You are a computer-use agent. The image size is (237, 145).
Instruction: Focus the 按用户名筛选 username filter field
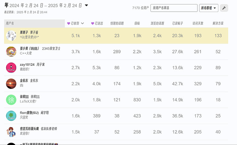tap(174, 8)
